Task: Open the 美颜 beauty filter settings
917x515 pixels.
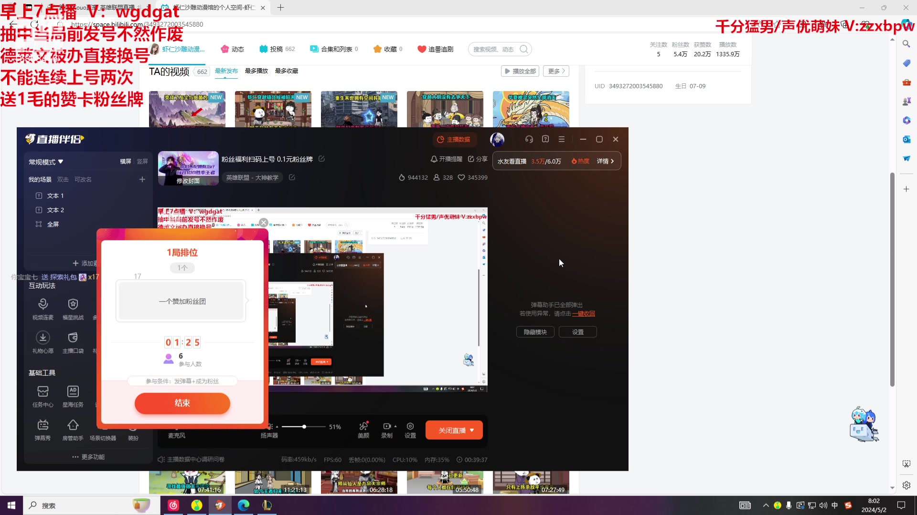Action: [363, 430]
